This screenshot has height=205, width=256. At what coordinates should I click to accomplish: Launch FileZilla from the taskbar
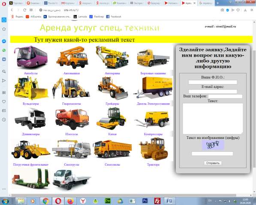point(157,201)
